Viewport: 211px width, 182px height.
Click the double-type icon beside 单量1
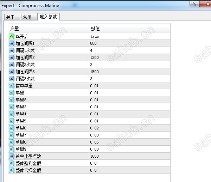12,93
